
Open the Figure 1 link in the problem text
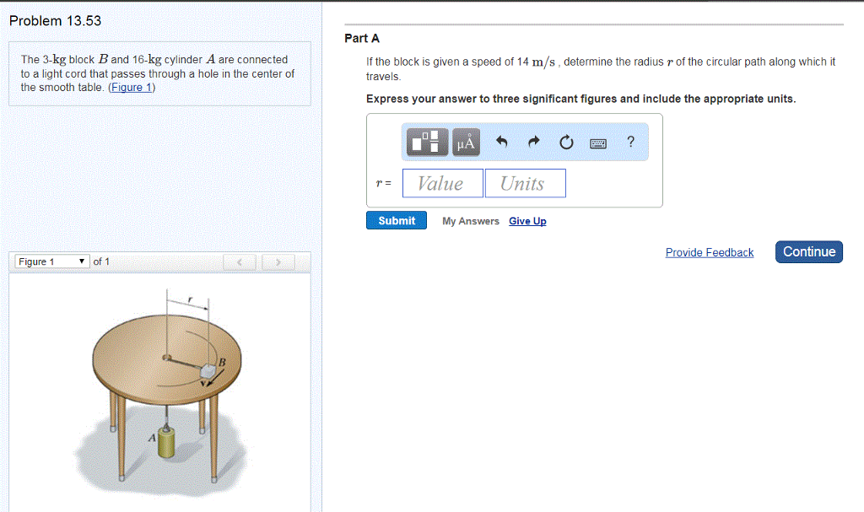pos(131,87)
